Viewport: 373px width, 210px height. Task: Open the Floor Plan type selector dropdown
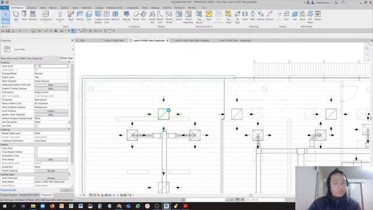tap(72, 49)
